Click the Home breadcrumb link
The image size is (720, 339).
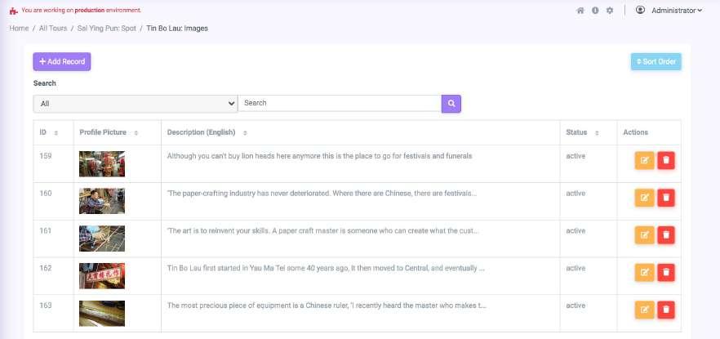19,29
